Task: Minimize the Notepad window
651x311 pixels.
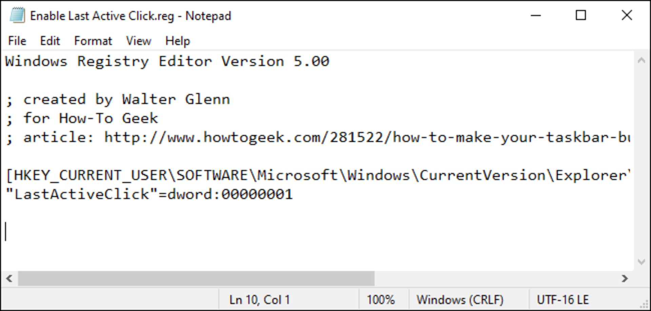Action: (x=536, y=16)
